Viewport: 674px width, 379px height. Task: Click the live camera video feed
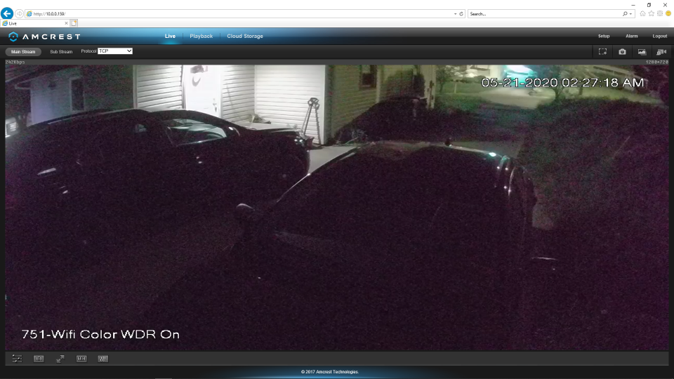coord(336,208)
